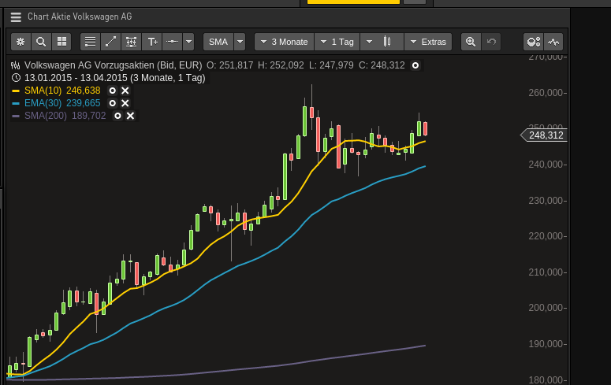Open chart settings gear
Image resolution: width=611 pixels, height=385 pixels.
tap(20, 42)
